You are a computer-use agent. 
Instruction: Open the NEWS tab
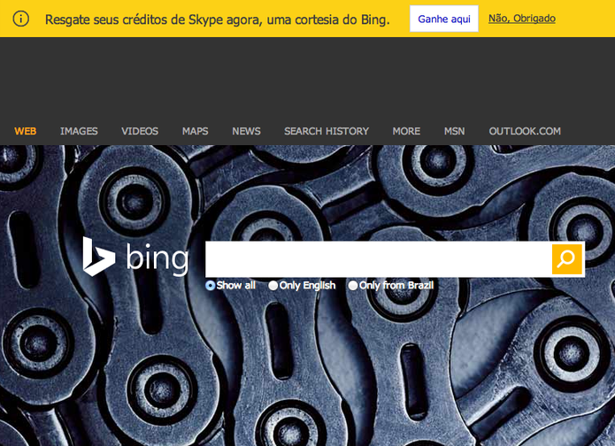246,131
